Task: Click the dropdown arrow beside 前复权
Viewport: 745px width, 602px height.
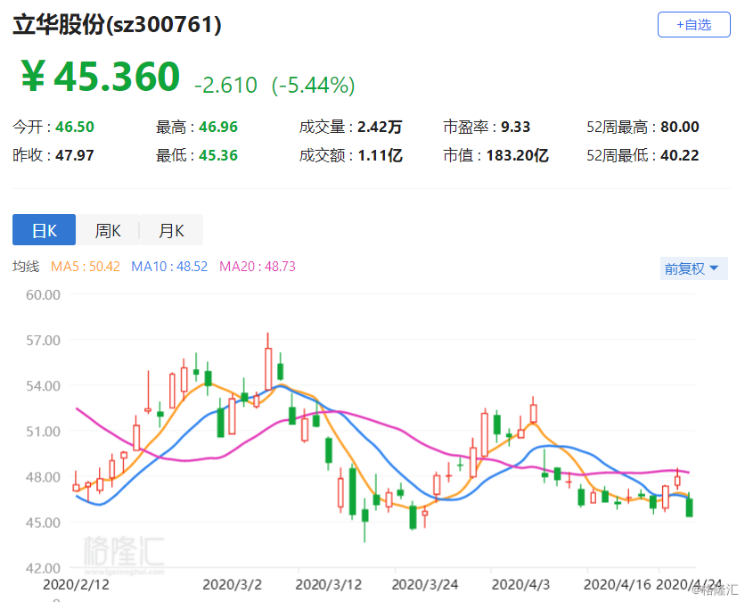Action: tap(714, 268)
